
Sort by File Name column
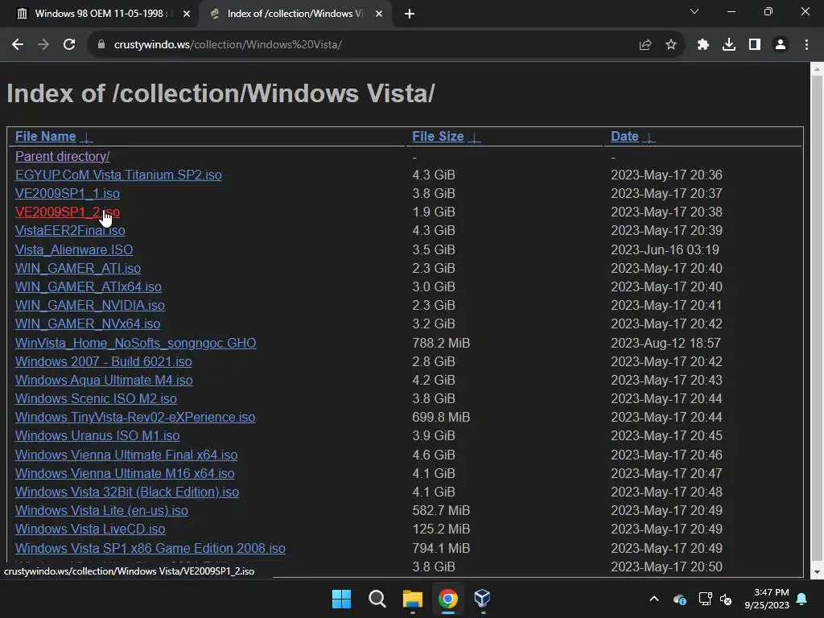pos(46,137)
